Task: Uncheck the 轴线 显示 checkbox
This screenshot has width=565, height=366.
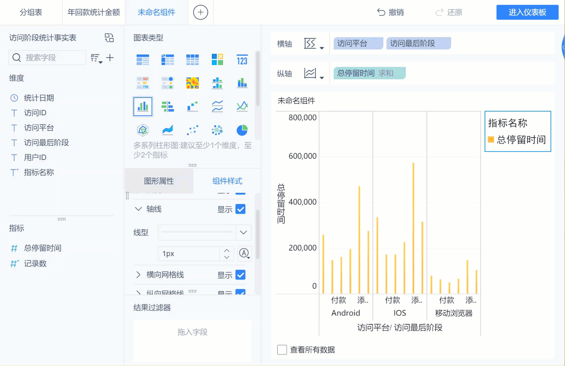Action: [240, 209]
